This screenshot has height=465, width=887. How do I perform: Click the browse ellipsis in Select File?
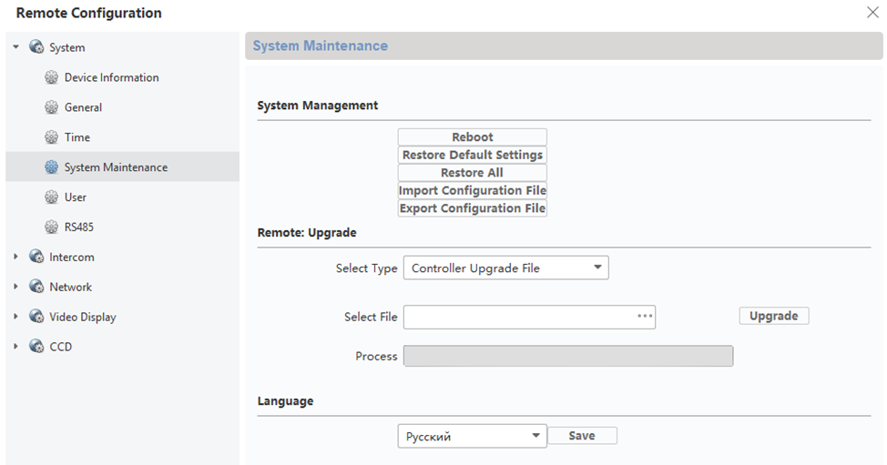(x=645, y=316)
